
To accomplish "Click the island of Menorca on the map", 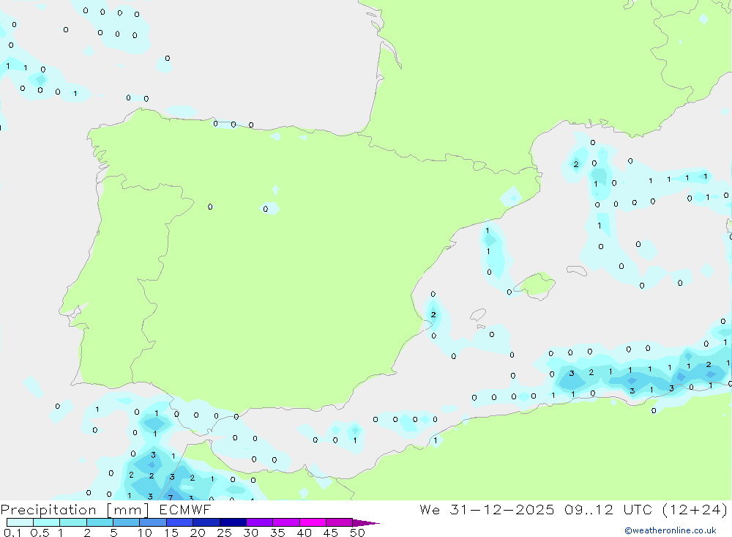I will pos(577,270).
